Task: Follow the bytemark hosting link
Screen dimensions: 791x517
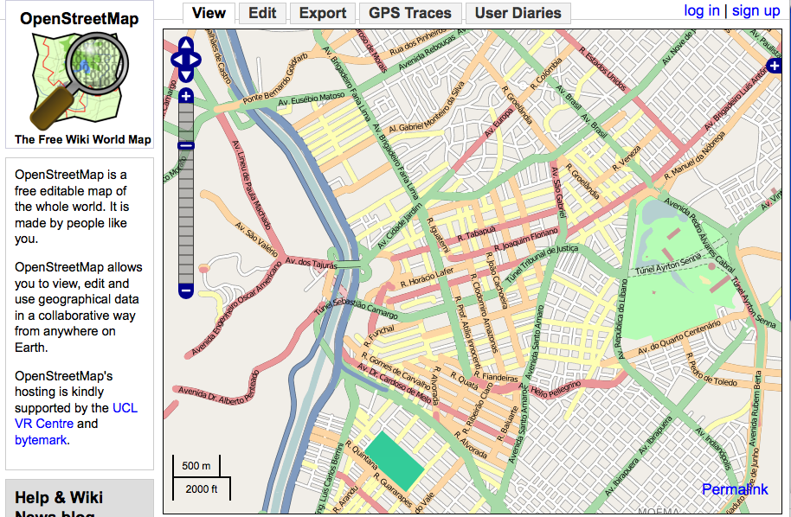Action: [x=40, y=440]
